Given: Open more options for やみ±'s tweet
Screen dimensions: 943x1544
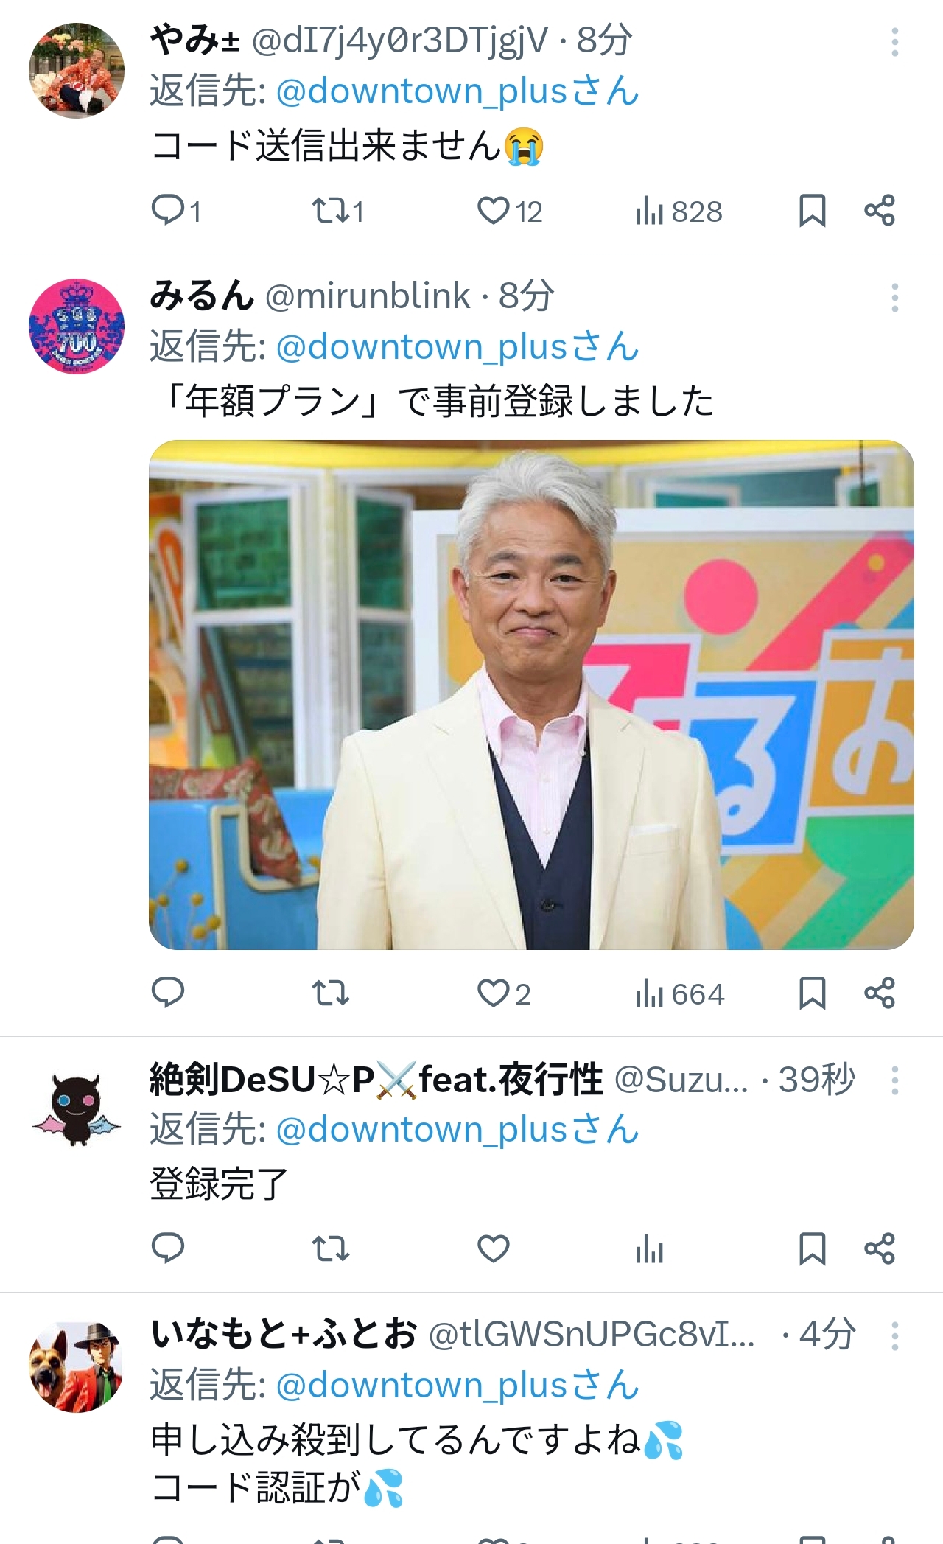Looking at the screenshot, I should [894, 42].
